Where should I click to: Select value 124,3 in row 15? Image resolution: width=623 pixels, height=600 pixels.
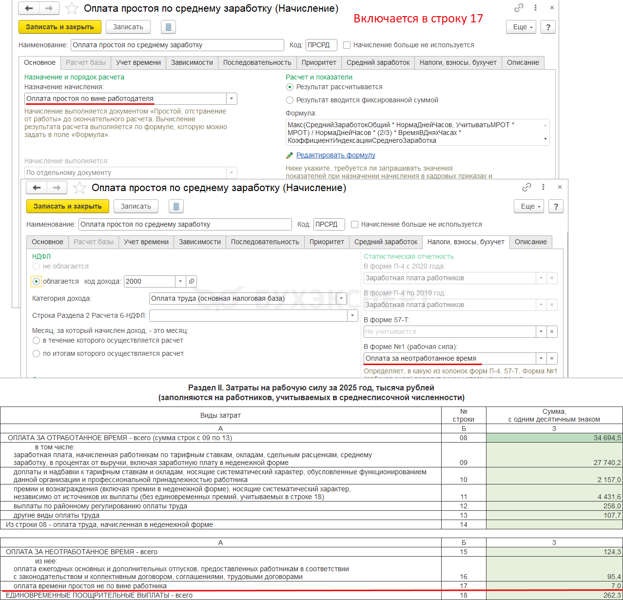554,552
